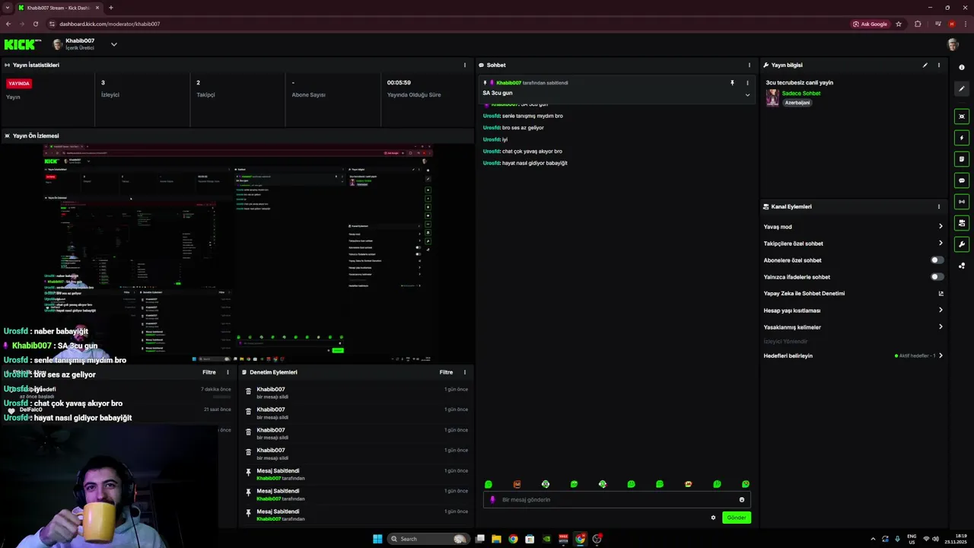Screen dimensions: 974x548
Task: Open the emoji picker in message box
Action: click(742, 499)
